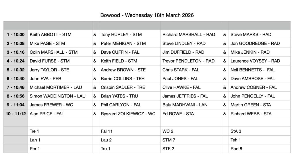Click the Rad 8 summary cell
This screenshot has width=294, height=156.
[x=236, y=149]
